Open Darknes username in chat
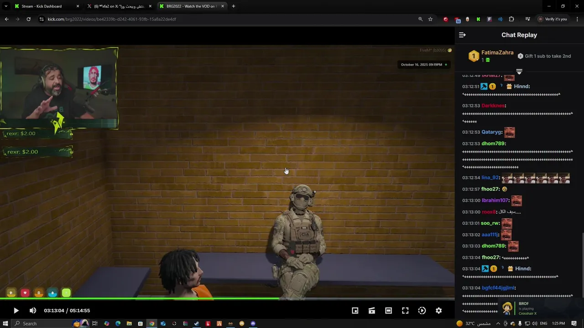This screenshot has width=584, height=328. click(493, 106)
